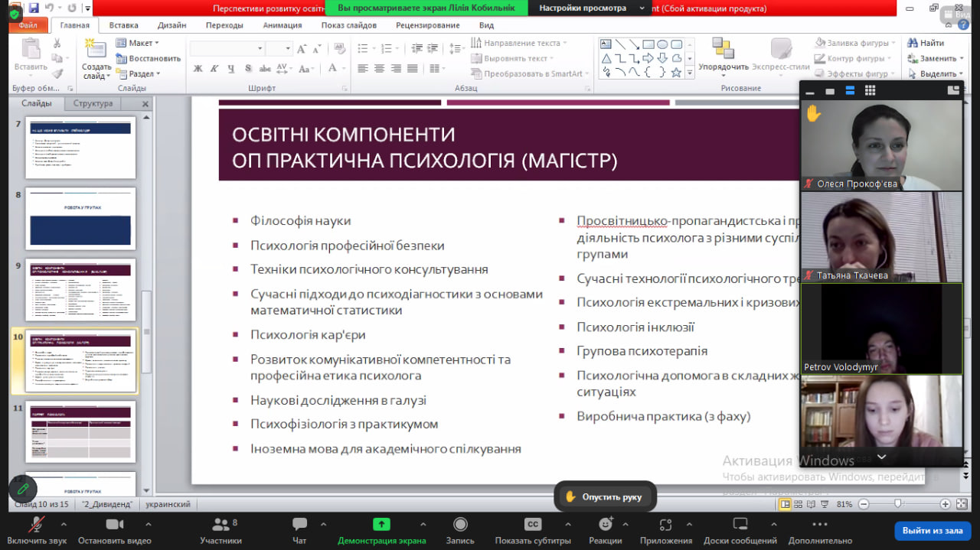Viewport: 980px width, 550px height.
Task: Click the Участники participants icon
Action: [x=220, y=525]
